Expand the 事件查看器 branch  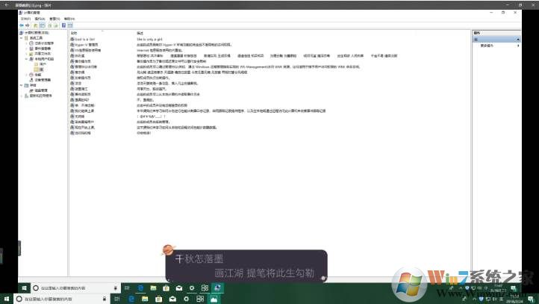pyautogui.click(x=26, y=49)
